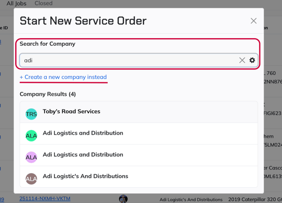Click 'Create a new company instead' link
Screen dimensions: 282x203
63,77
